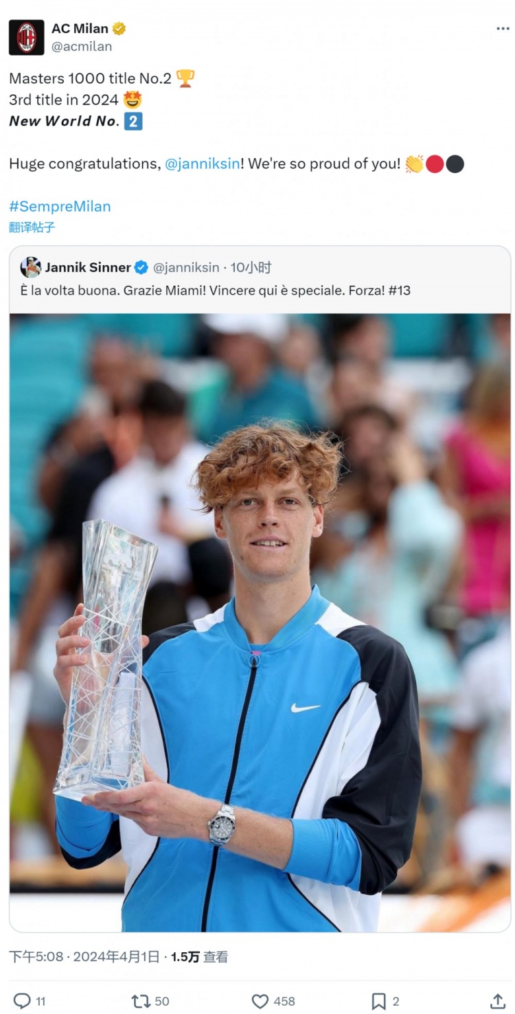Screen dimensions: 515x1014
Task: Open the #SempreMilan hashtag
Action: [60, 206]
